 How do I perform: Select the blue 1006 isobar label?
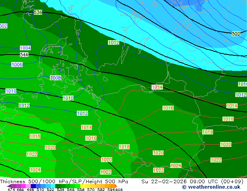17,64
